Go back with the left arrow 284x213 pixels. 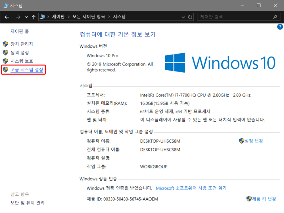tap(7, 17)
